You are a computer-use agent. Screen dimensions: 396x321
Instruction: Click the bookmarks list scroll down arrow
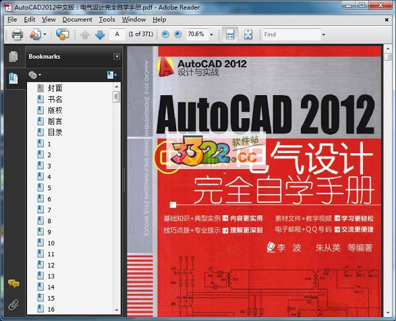117,310
